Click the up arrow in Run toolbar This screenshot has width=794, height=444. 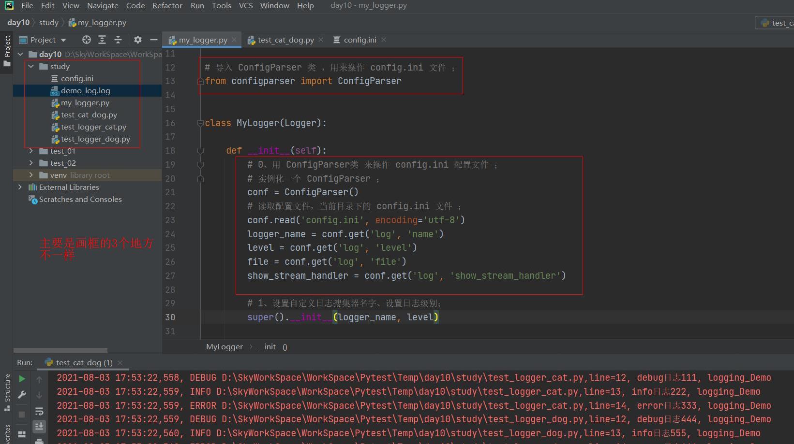(39, 380)
